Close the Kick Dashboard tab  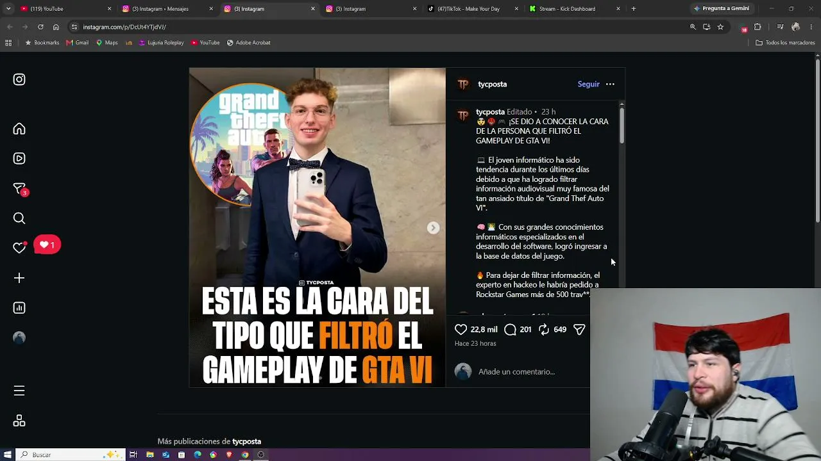click(x=618, y=9)
